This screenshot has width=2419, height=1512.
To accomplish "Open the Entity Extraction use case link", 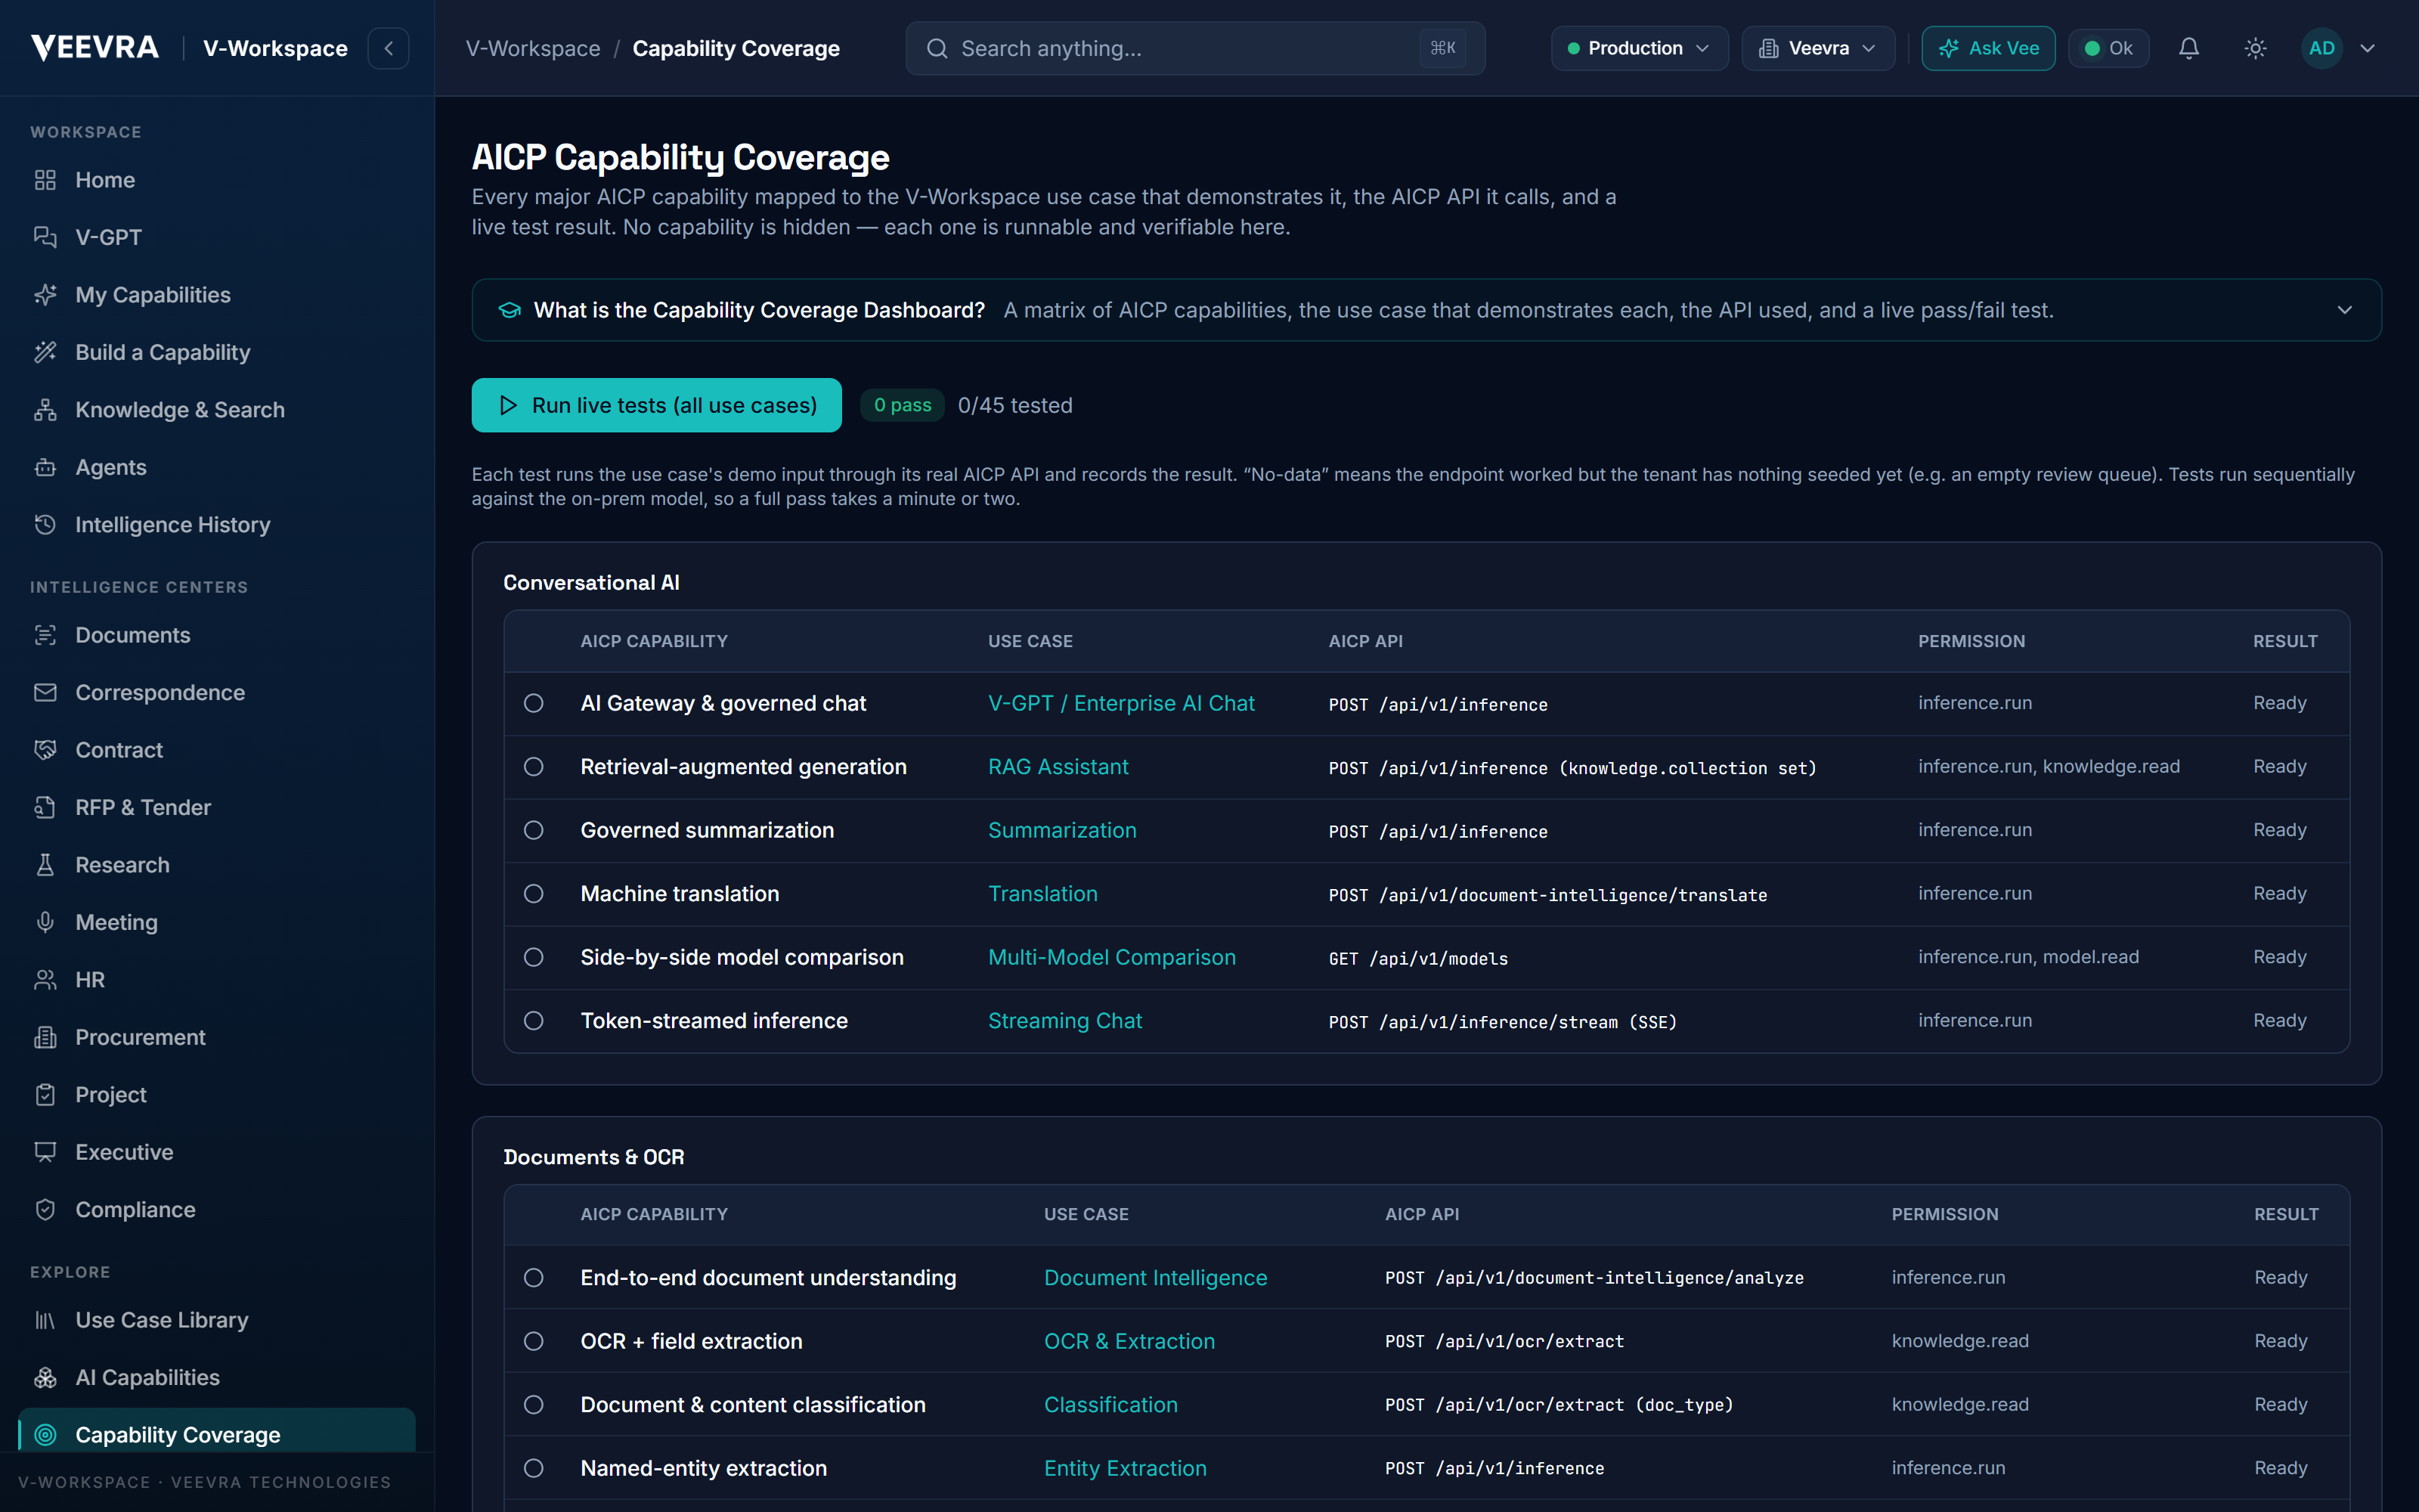I will click(1126, 1468).
